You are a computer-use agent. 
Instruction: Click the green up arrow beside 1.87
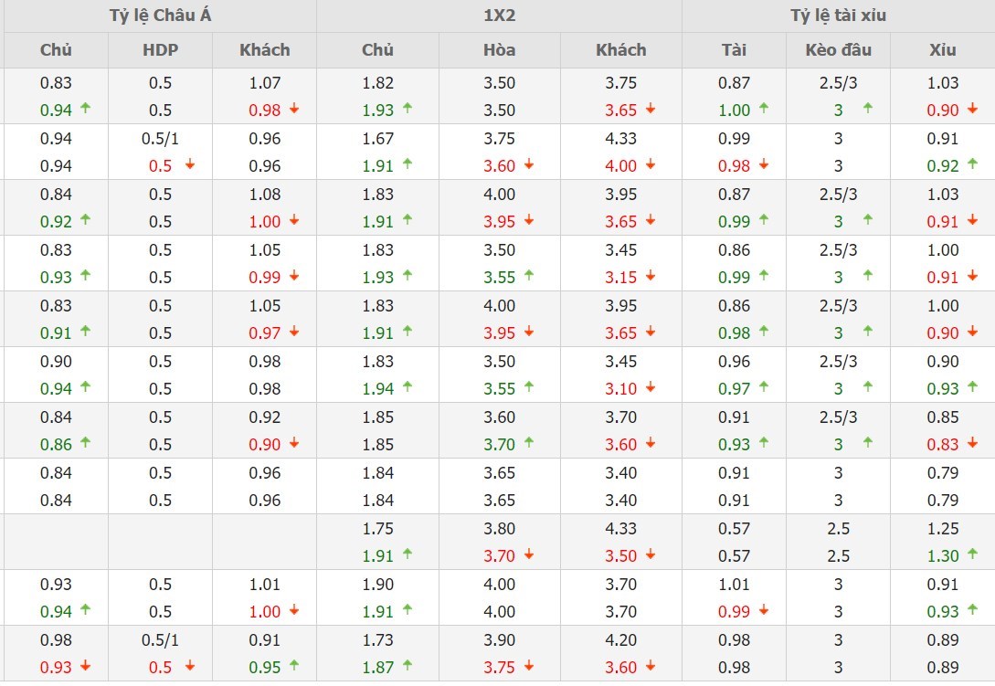point(408,667)
